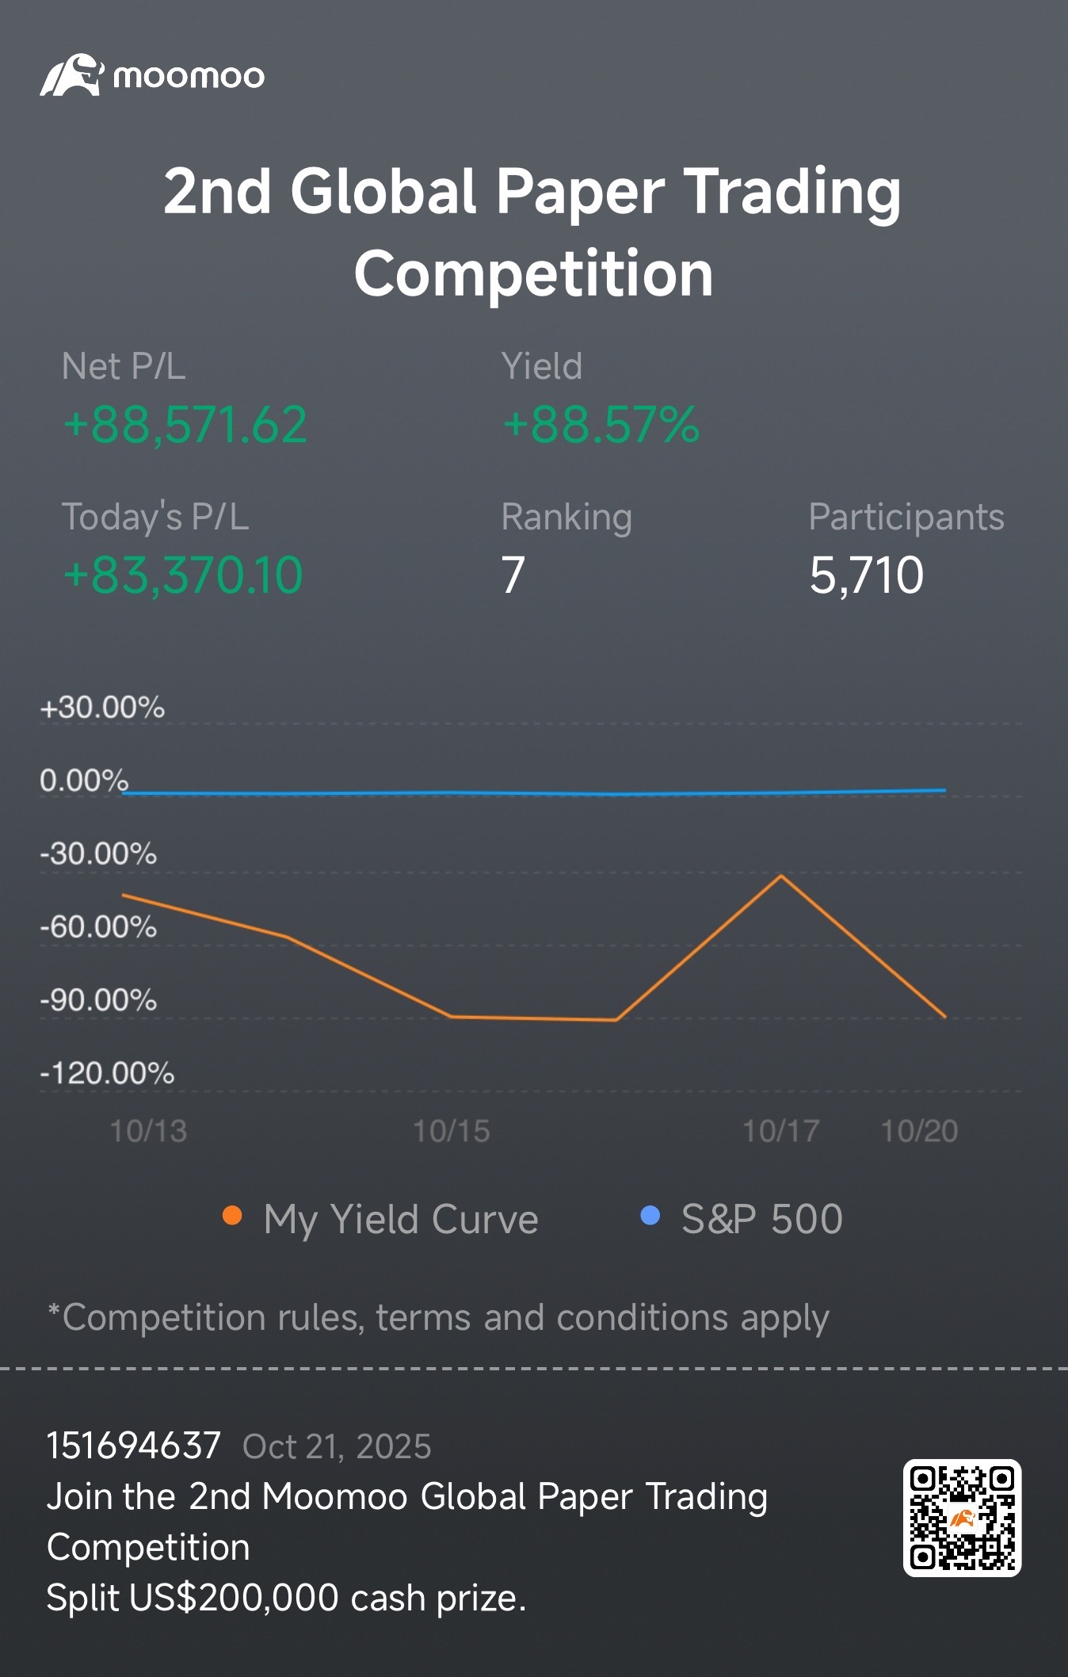Screen dimensions: 1068x1677
Task: Open the competition rules terms note
Action: coord(438,1318)
